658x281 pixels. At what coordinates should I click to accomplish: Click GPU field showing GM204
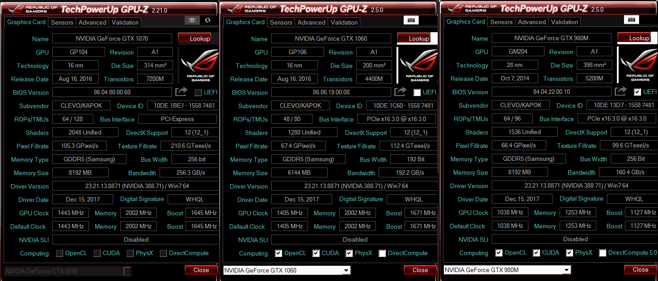pos(518,51)
